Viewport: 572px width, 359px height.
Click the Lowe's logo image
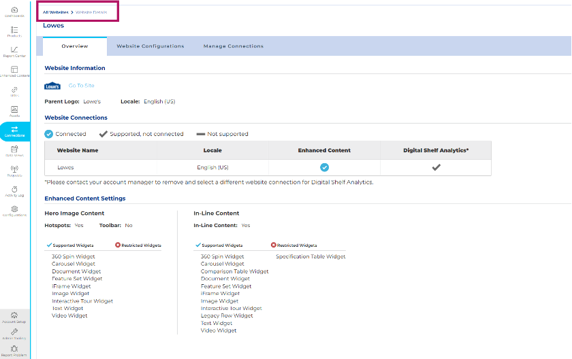[x=52, y=86]
